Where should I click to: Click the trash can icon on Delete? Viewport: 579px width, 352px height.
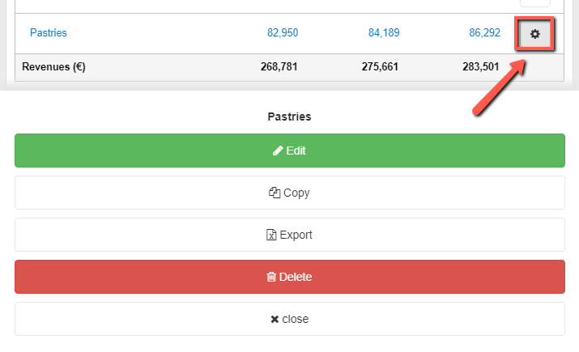click(x=271, y=277)
